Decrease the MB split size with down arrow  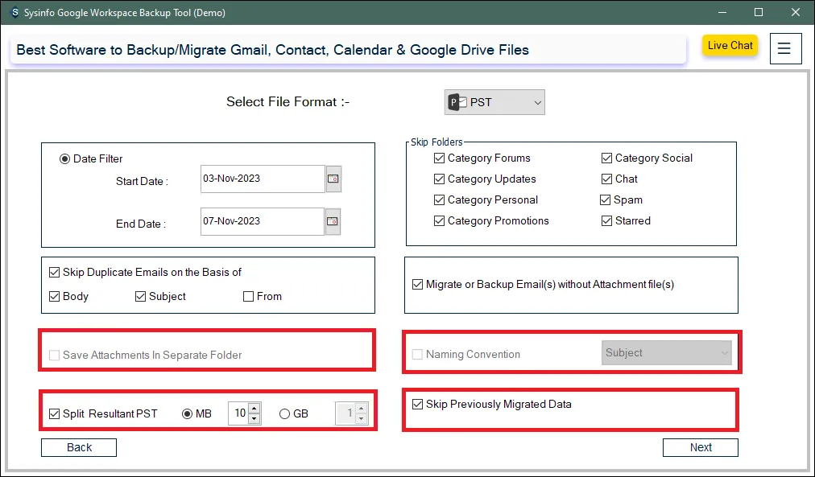[254, 419]
